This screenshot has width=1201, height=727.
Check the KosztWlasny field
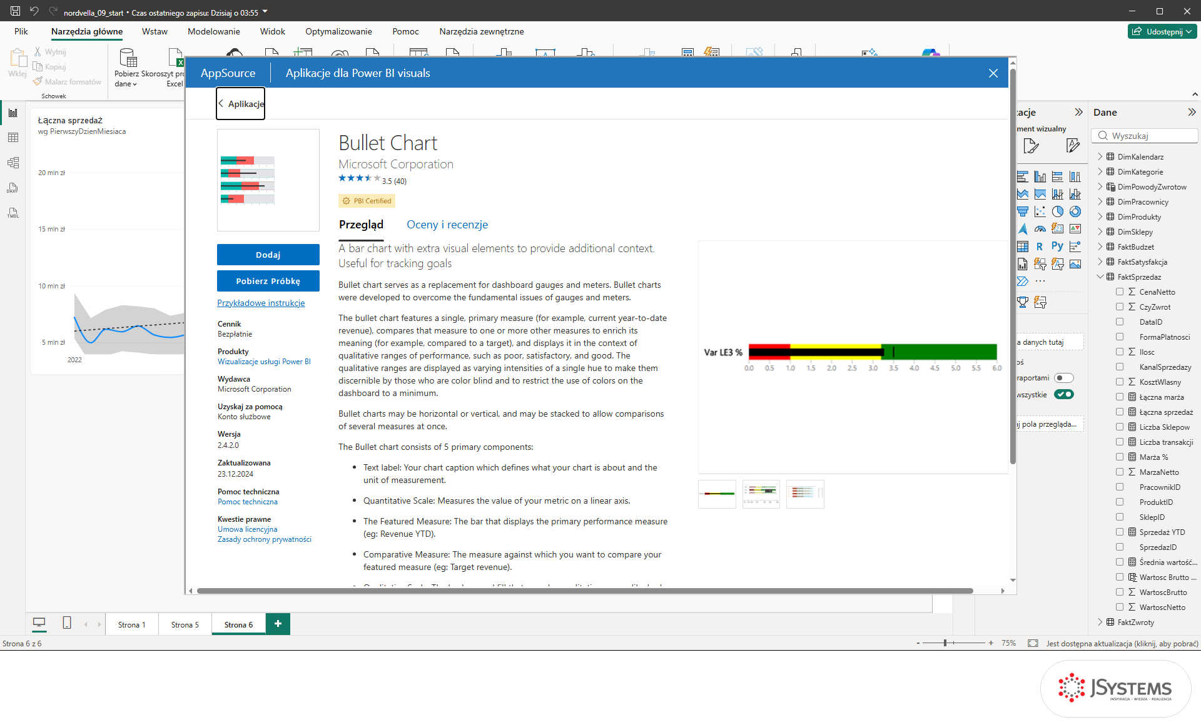[1120, 382]
